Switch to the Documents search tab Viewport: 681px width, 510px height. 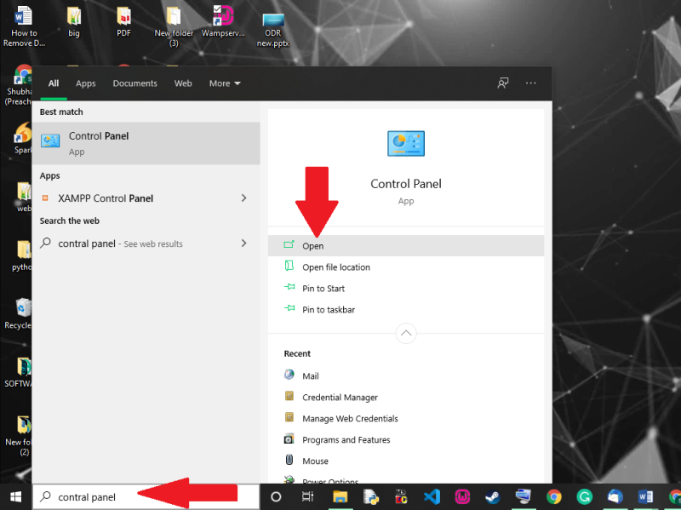tap(135, 83)
